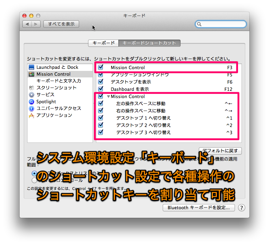Viewport: 269px width, 245px height.
Task: Click the F6 shortcut key value
Action: [x=230, y=82]
